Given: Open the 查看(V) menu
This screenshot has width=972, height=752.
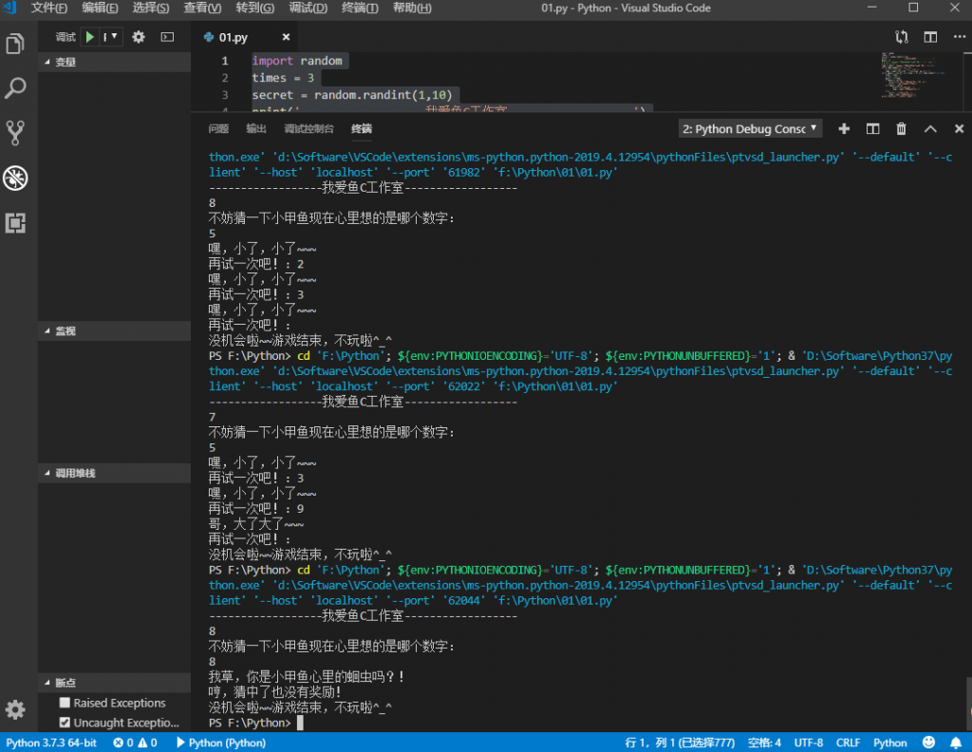Looking at the screenshot, I should (x=202, y=8).
